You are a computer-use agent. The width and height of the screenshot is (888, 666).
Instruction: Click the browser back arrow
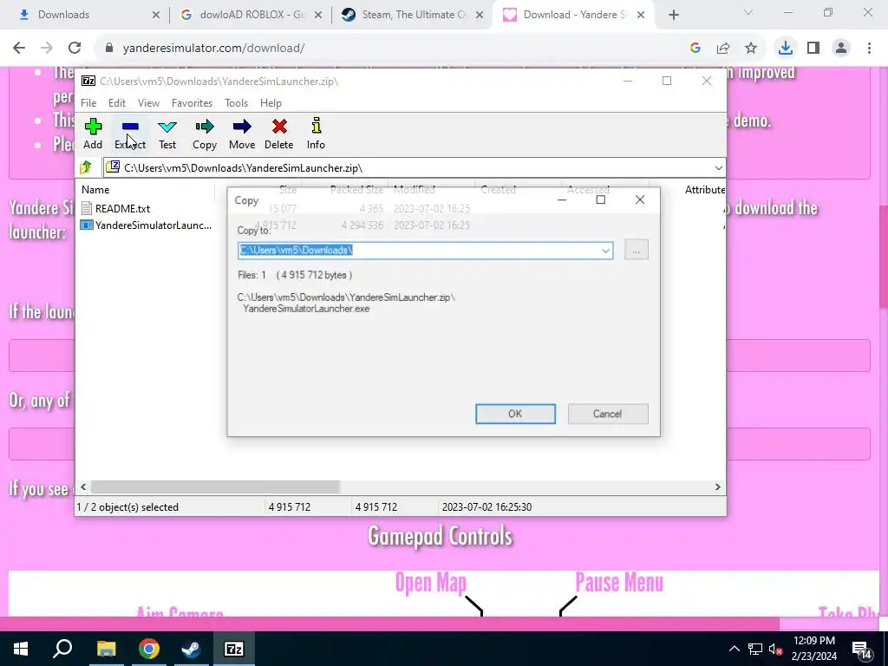coord(19,49)
